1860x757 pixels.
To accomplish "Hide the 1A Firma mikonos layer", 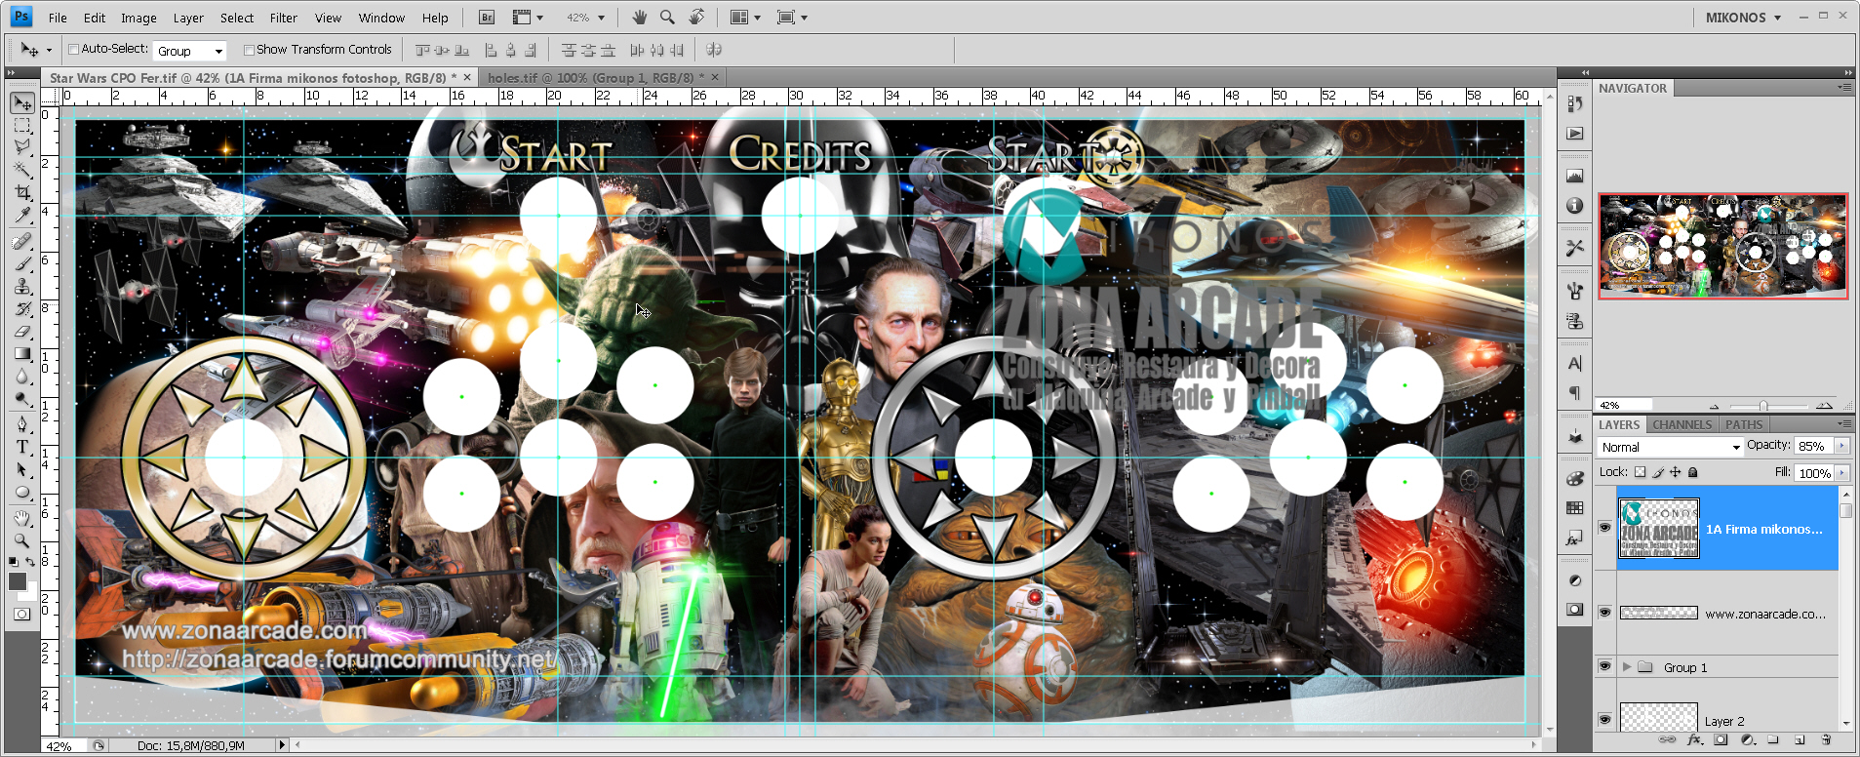I will coord(1604,528).
